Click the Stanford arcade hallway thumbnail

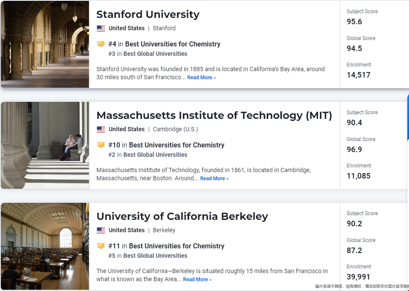click(45, 44)
